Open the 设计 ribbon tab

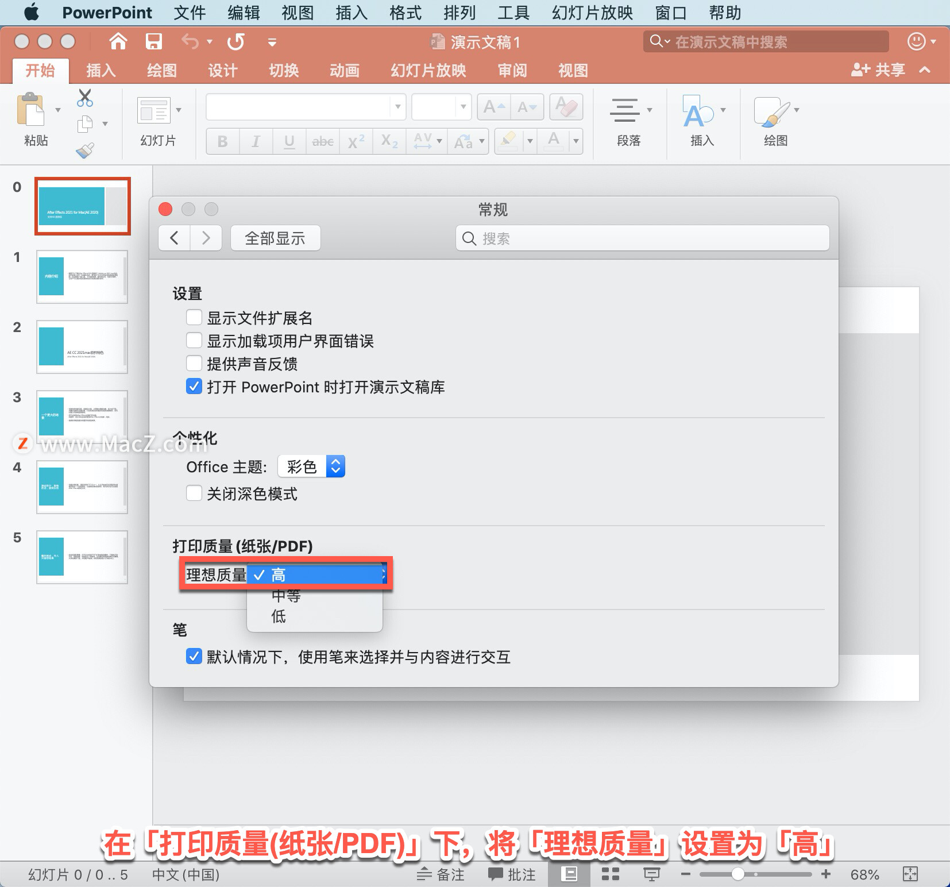(x=223, y=71)
